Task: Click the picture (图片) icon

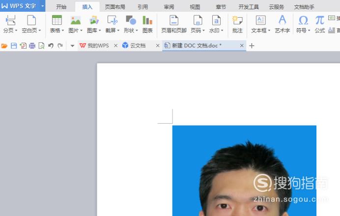Action: pyautogui.click(x=76, y=20)
